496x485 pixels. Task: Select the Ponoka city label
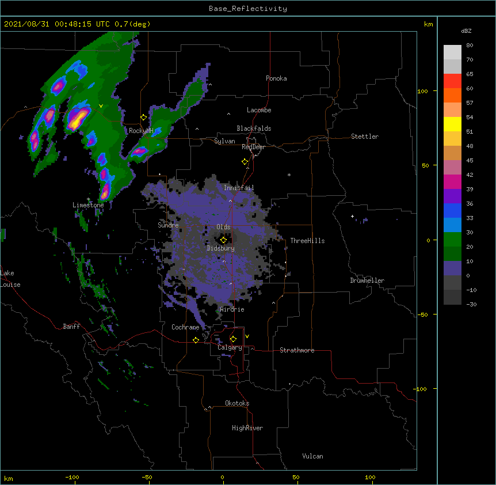[276, 78]
